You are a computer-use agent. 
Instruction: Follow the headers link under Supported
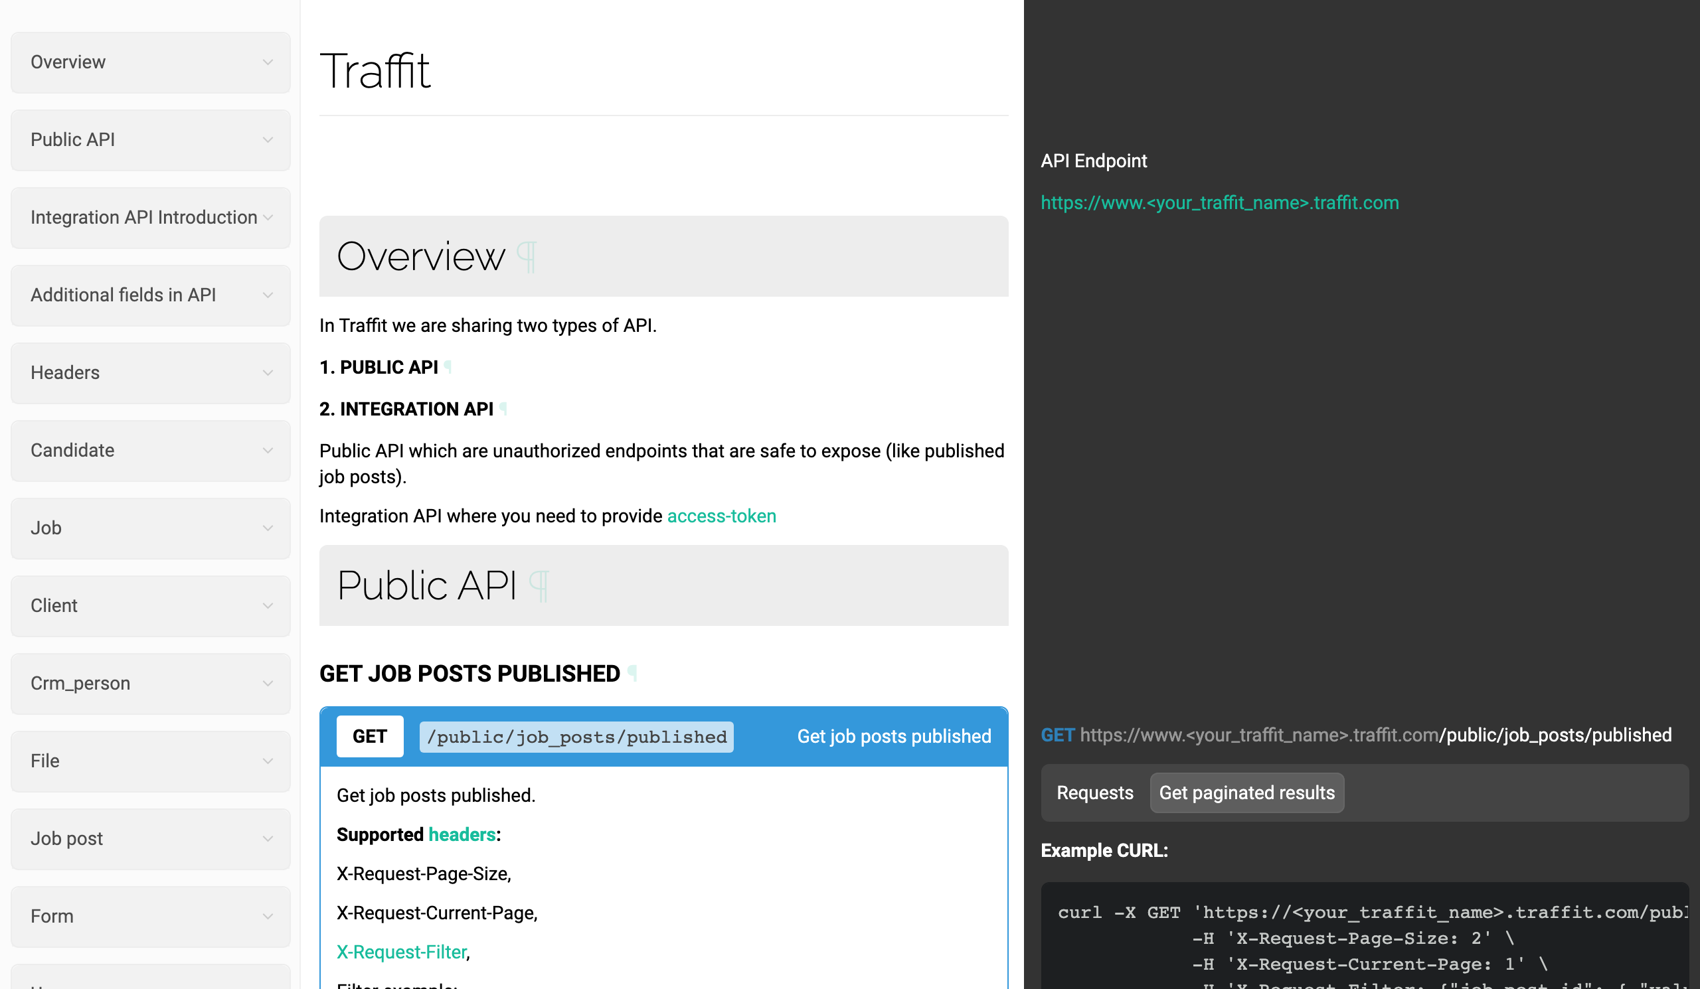coord(462,834)
